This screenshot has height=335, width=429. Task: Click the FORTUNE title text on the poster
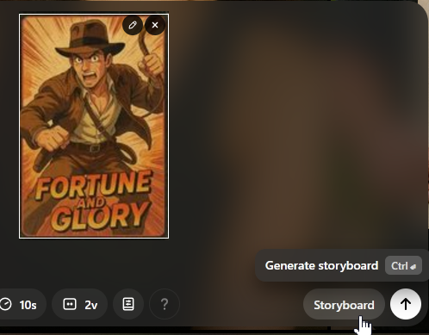93,184
